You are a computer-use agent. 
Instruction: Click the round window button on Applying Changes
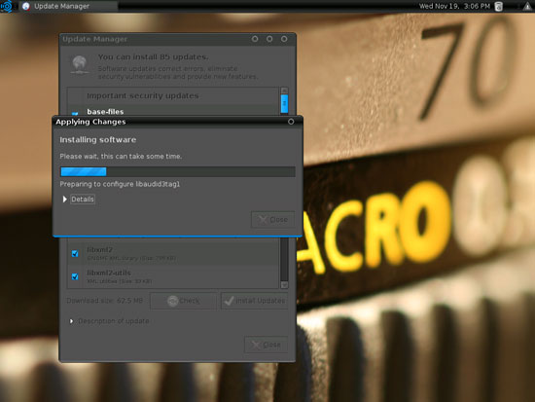click(x=291, y=122)
